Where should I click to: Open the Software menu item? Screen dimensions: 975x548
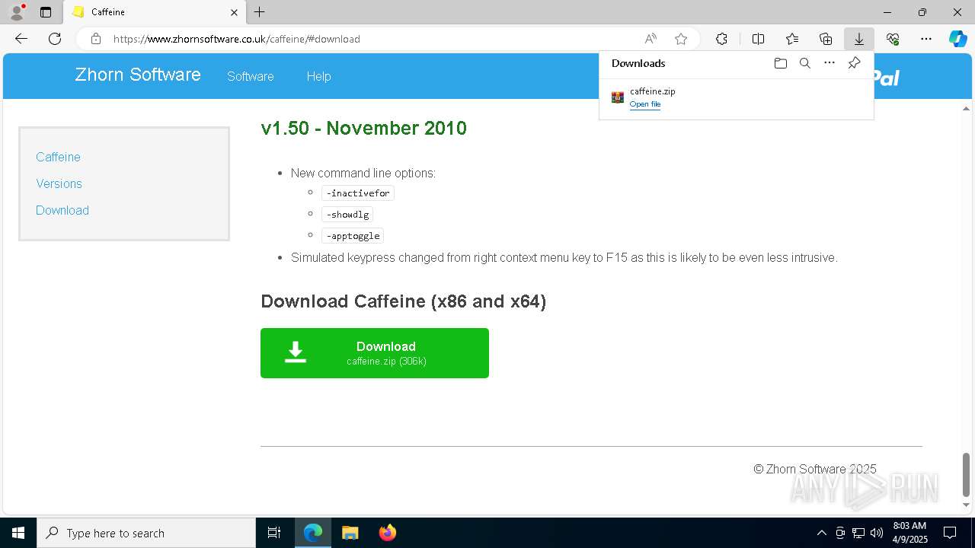(251, 76)
